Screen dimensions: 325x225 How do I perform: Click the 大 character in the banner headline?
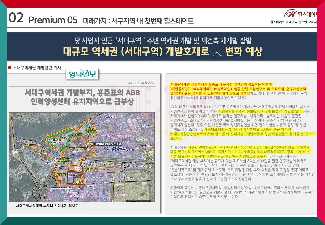[217, 52]
